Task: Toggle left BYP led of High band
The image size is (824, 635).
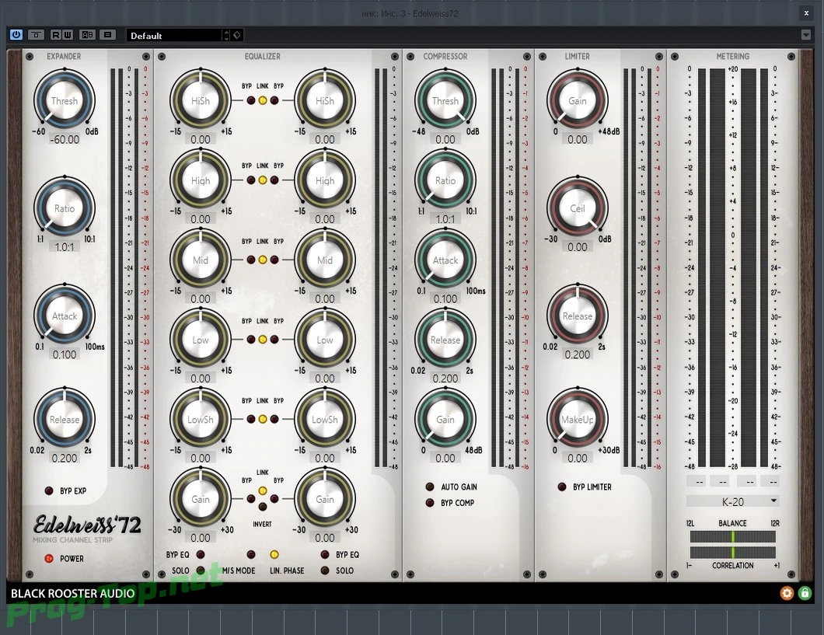Action: point(250,180)
